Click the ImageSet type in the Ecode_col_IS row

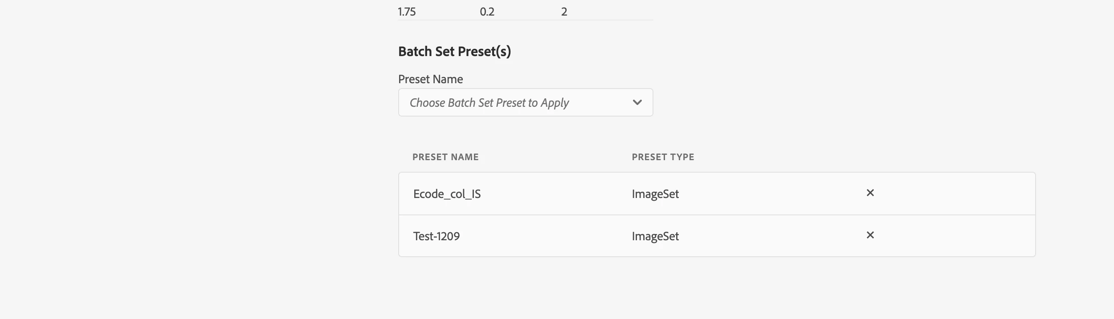[x=655, y=194]
